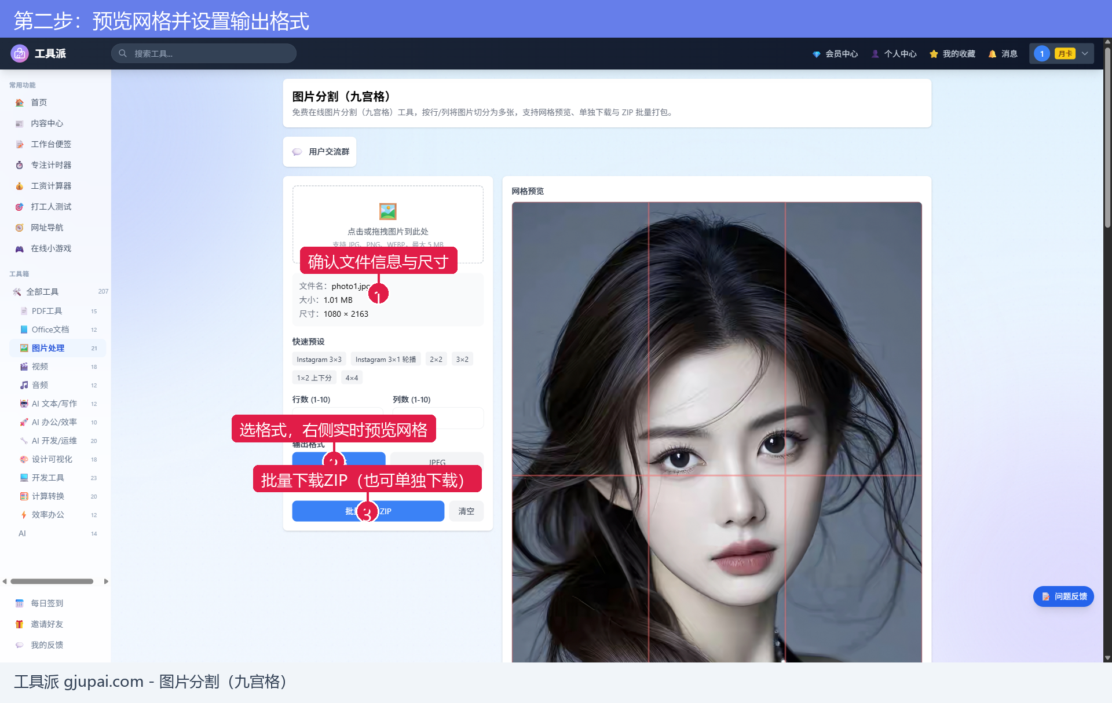Open the AI category with 14 tools

pyautogui.click(x=58, y=533)
